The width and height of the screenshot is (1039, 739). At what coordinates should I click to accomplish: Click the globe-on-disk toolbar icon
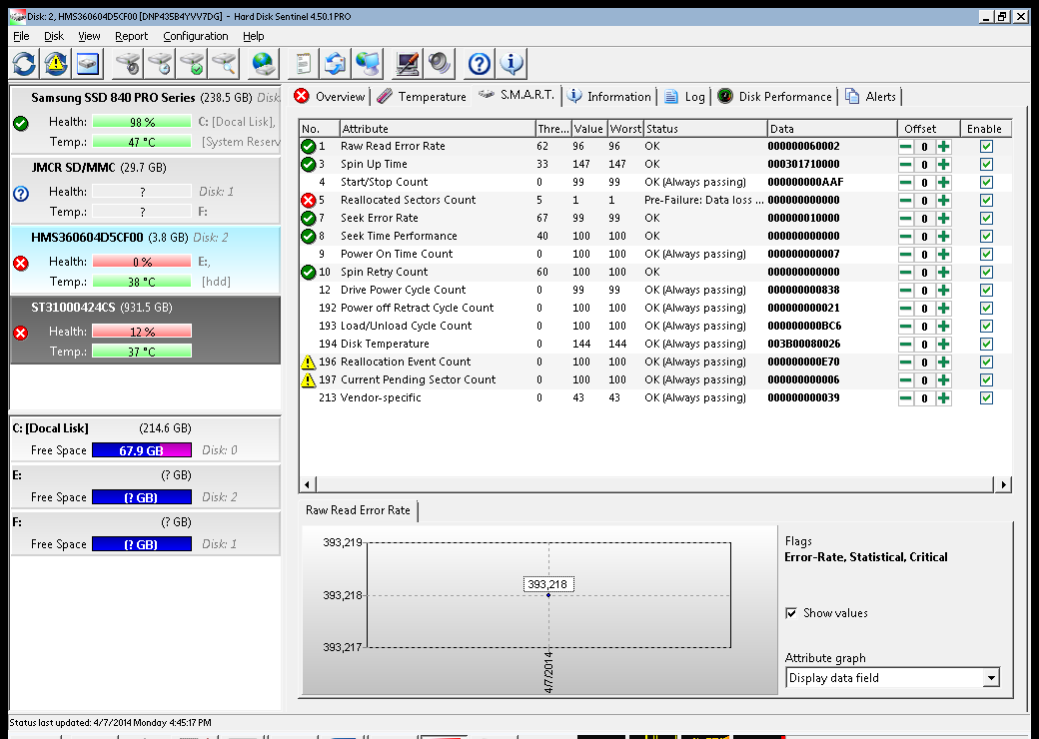tap(263, 64)
